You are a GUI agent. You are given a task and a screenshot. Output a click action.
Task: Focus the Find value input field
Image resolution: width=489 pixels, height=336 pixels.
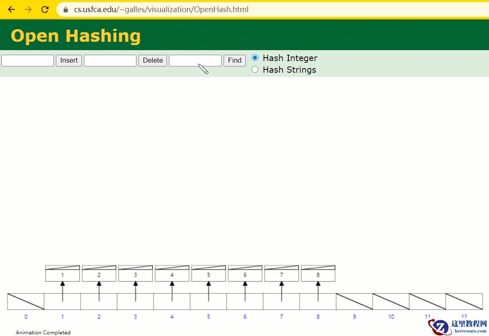[x=195, y=60]
